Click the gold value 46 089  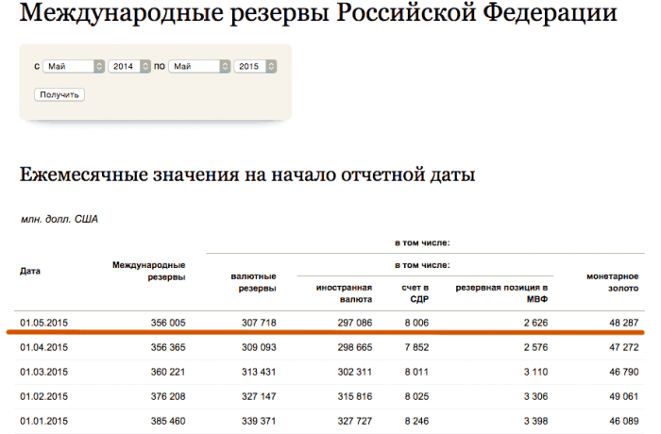pos(624,421)
